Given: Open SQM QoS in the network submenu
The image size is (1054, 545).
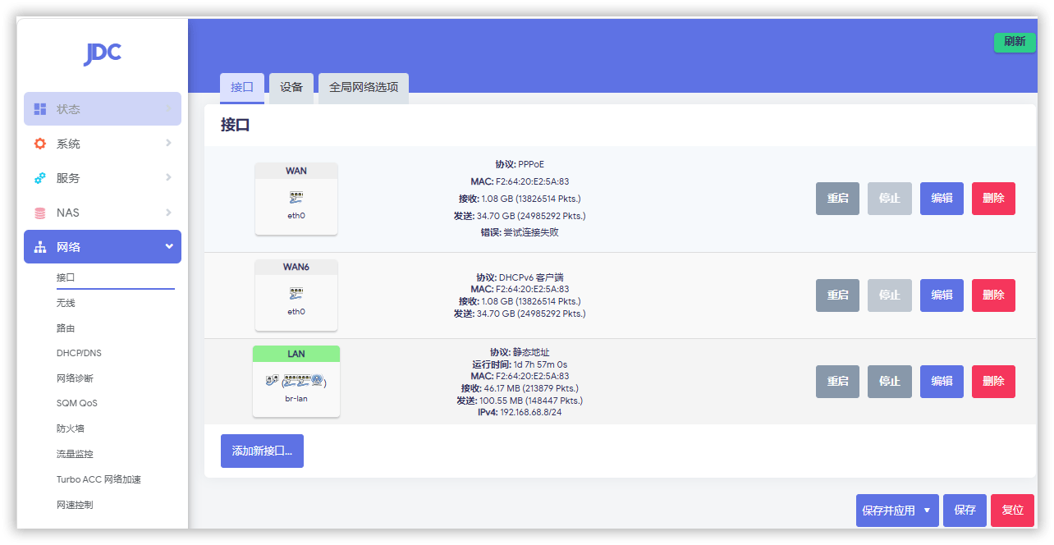Looking at the screenshot, I should click(77, 403).
